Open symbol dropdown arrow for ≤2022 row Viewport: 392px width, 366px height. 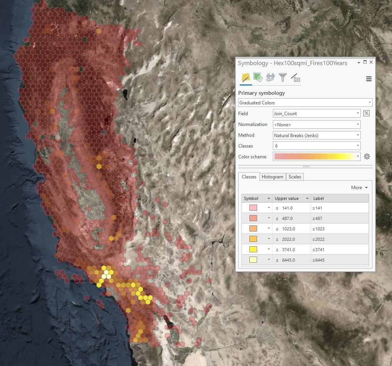[x=269, y=239]
